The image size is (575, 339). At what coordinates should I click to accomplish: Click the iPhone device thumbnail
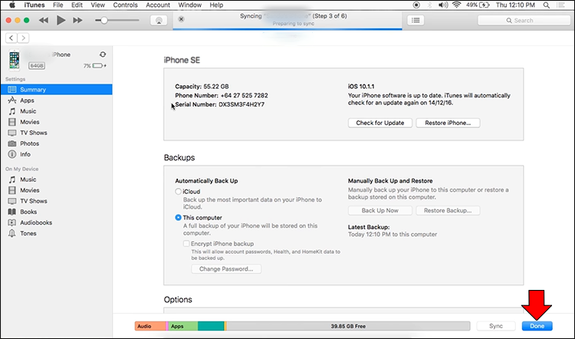(x=15, y=60)
